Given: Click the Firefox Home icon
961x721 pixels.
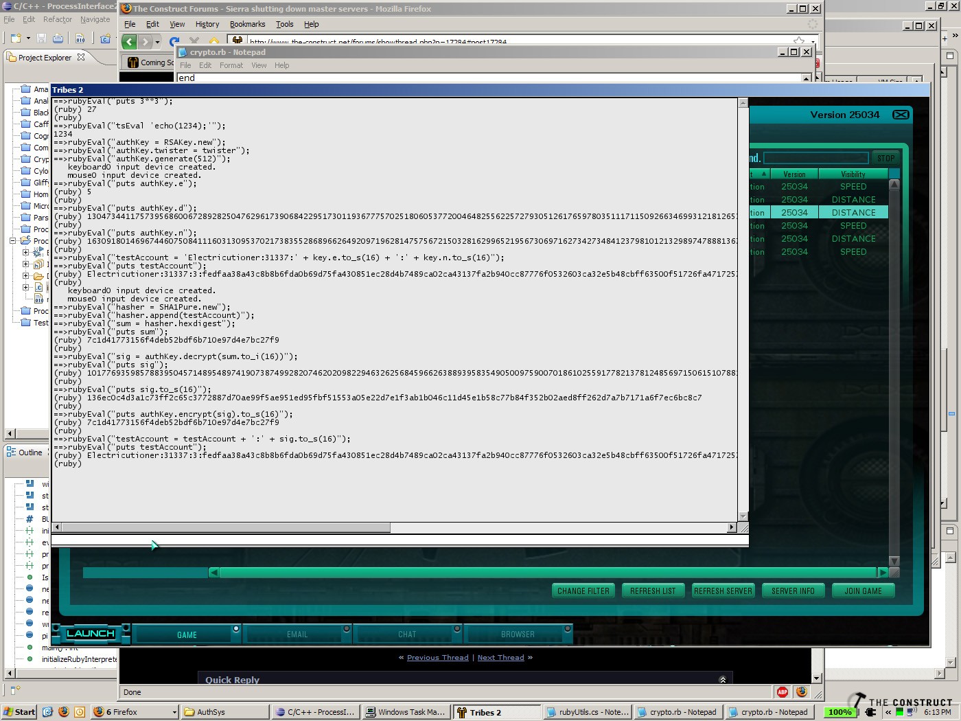Looking at the screenshot, I should coord(214,42).
